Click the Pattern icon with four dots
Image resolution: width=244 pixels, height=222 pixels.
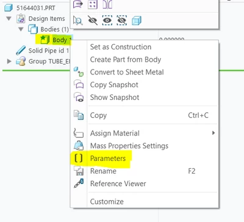(93, 4)
